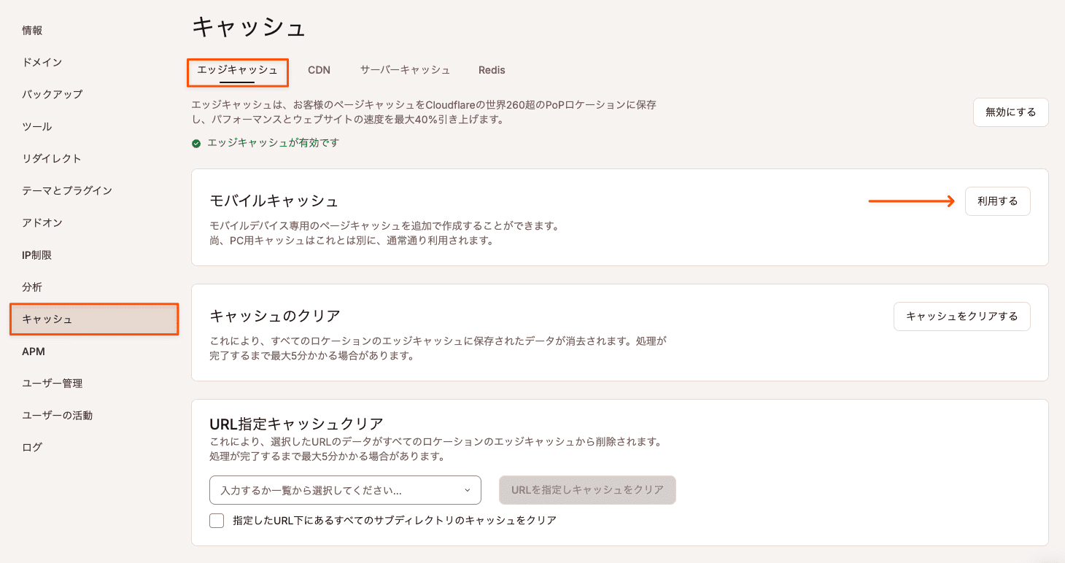The height and width of the screenshot is (563, 1065).
Task: Check the clear all subdirectories cache checkbox
Action: coord(217,521)
